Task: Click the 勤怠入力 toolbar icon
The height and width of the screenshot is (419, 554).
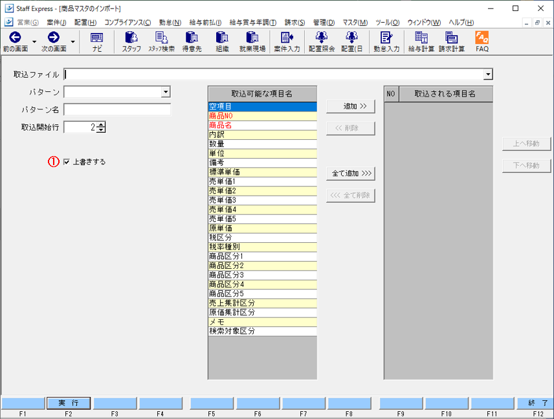Action: [x=386, y=39]
